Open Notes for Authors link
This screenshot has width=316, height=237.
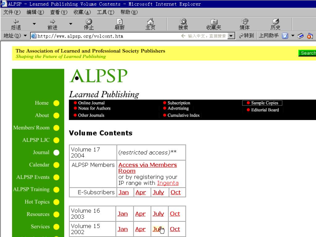[x=94, y=108]
